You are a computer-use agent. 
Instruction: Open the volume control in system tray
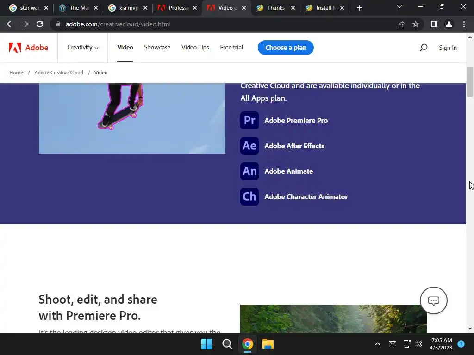[418, 344]
